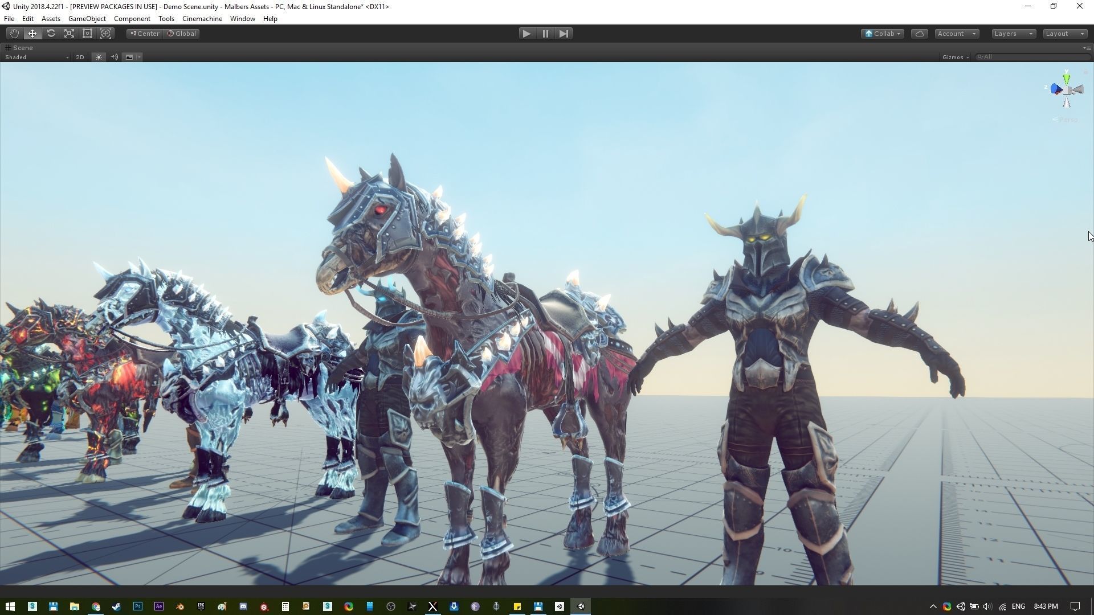The width and height of the screenshot is (1094, 615).
Task: Open the cloud Services panel
Action: [920, 34]
